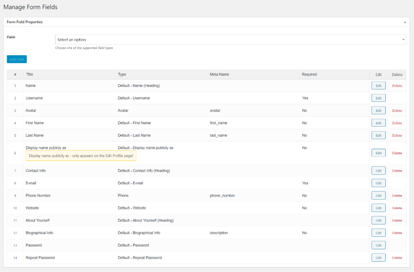
Task: Delete the Last Name field
Action: 397,136
